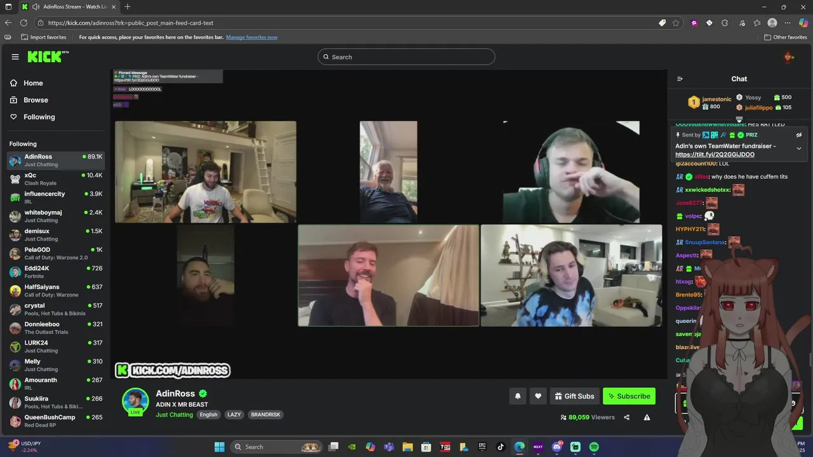The height and width of the screenshot is (457, 813).
Task: Open browser extensions puzzle icon
Action: 725,23
